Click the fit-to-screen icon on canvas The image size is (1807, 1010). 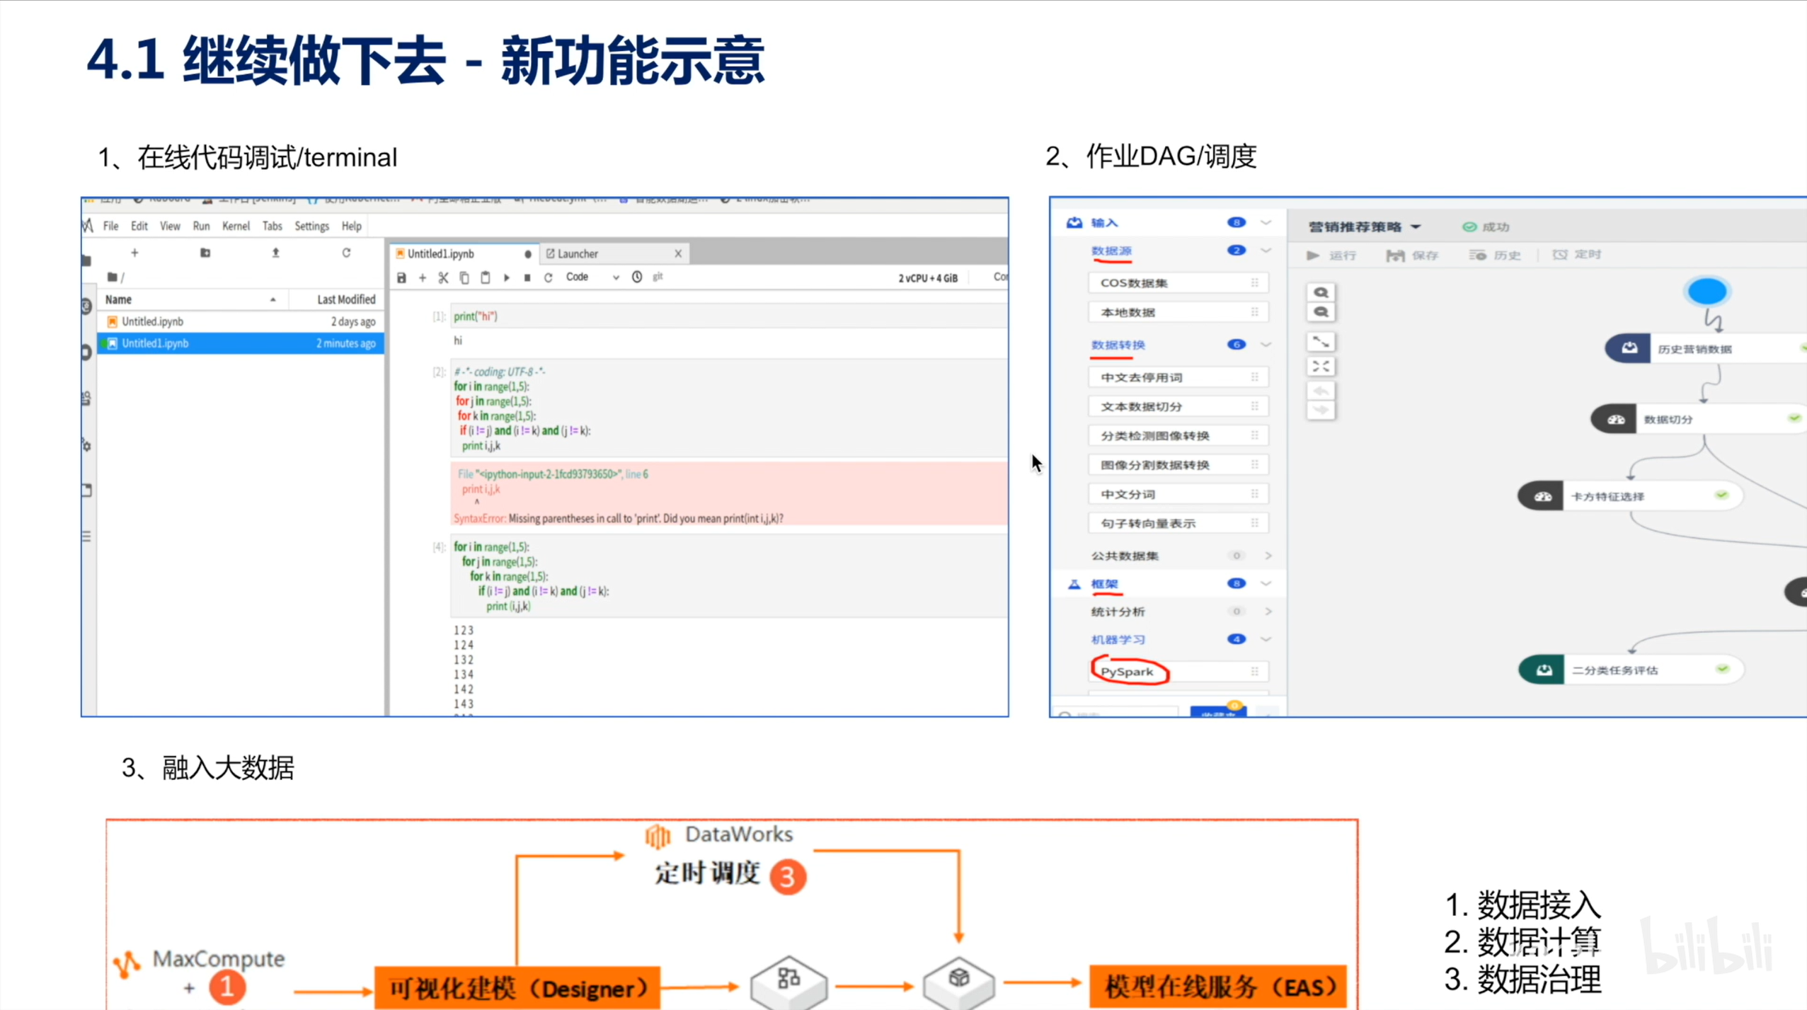pyautogui.click(x=1321, y=366)
